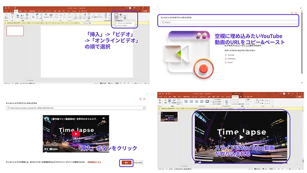This screenshot has width=307, height=173.
Task: Click the SmartArt icon in Insert ribbon
Action: click(46, 15)
